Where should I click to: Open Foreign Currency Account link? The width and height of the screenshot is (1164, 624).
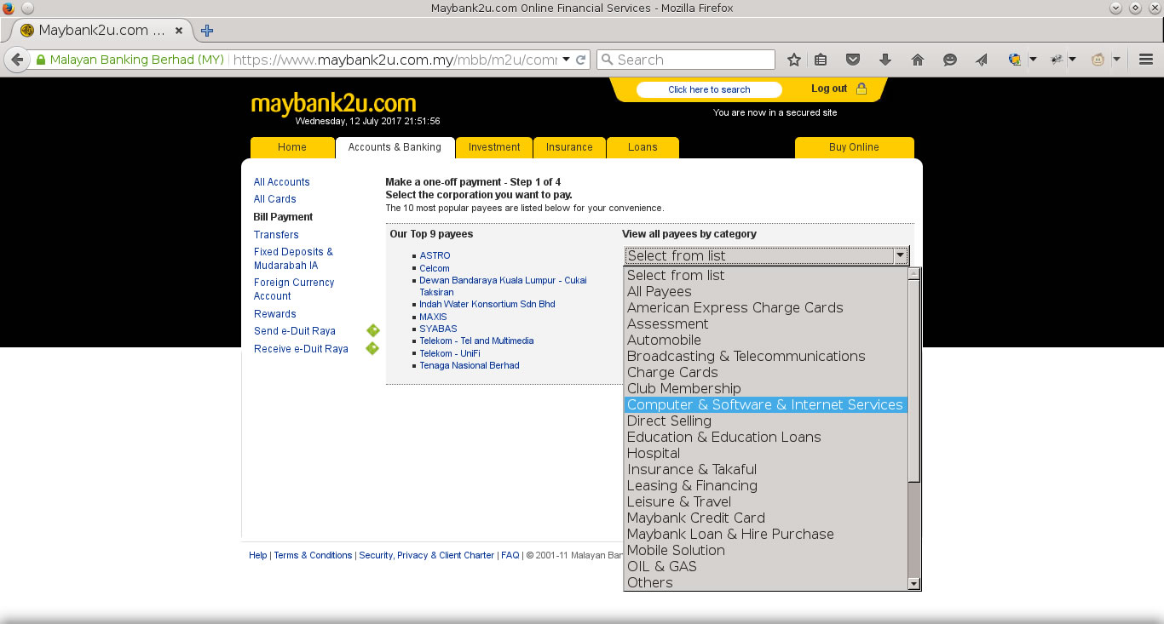click(294, 289)
